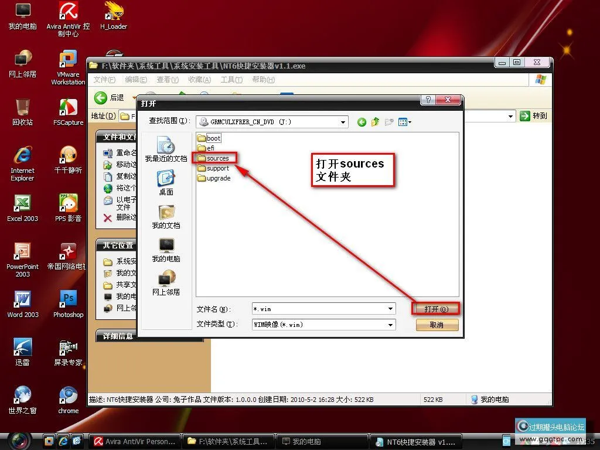Select the upgrade folder
The width and height of the screenshot is (600, 450).
(218, 178)
